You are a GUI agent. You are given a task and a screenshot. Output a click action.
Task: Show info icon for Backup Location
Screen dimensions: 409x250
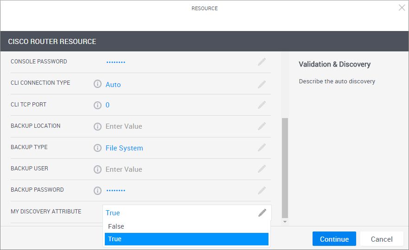click(x=97, y=126)
